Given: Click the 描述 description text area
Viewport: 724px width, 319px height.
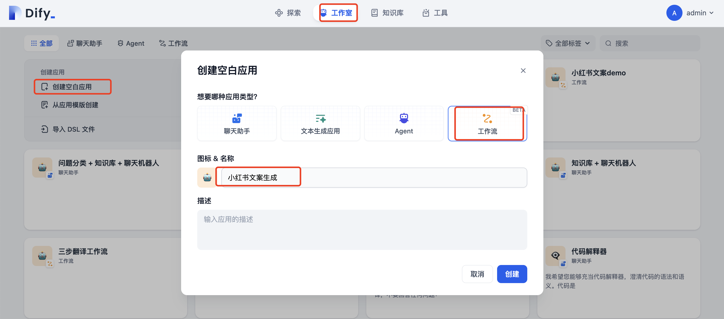Looking at the screenshot, I should click(362, 230).
